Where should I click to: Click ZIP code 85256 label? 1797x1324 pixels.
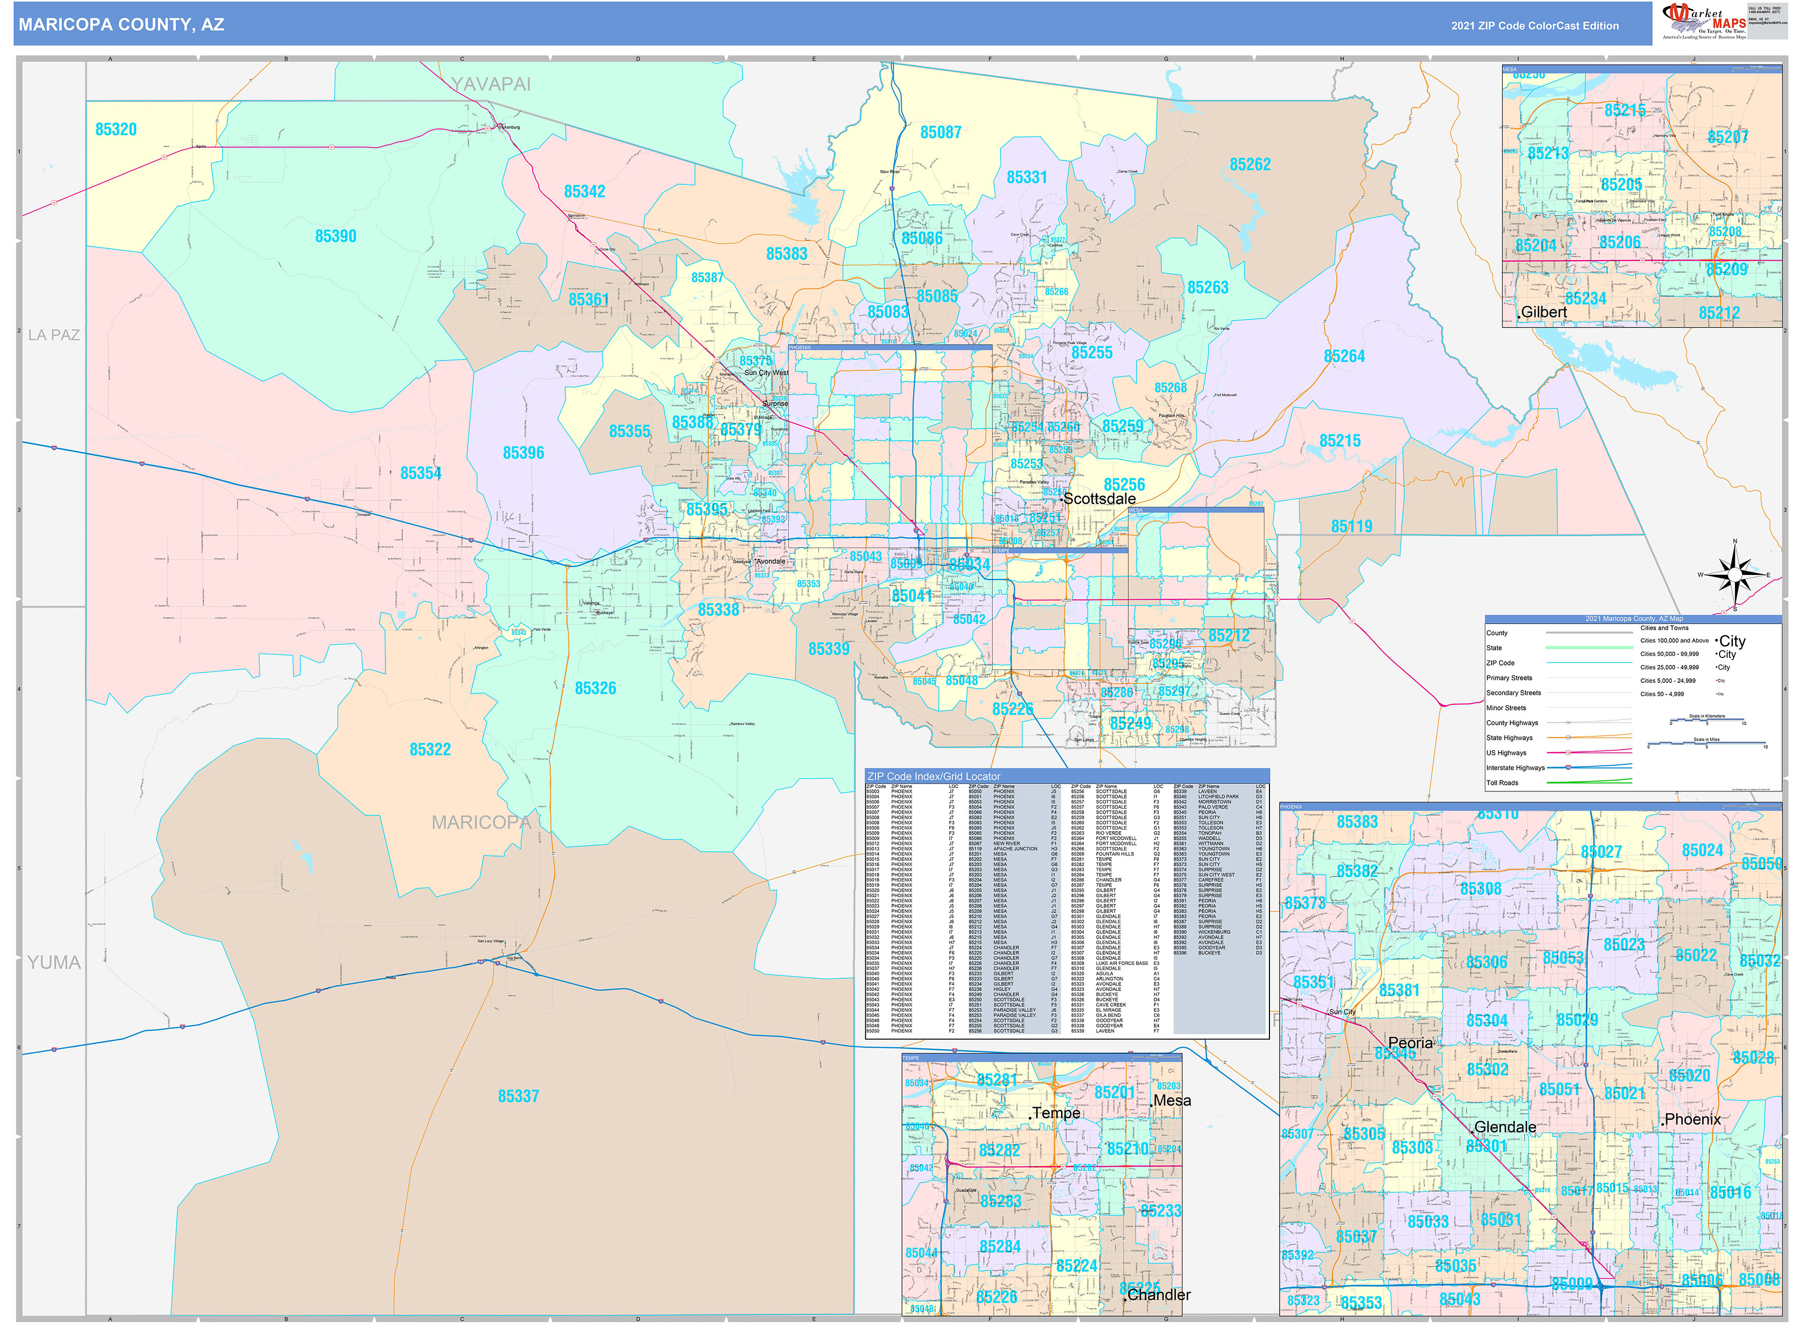(x=1124, y=485)
